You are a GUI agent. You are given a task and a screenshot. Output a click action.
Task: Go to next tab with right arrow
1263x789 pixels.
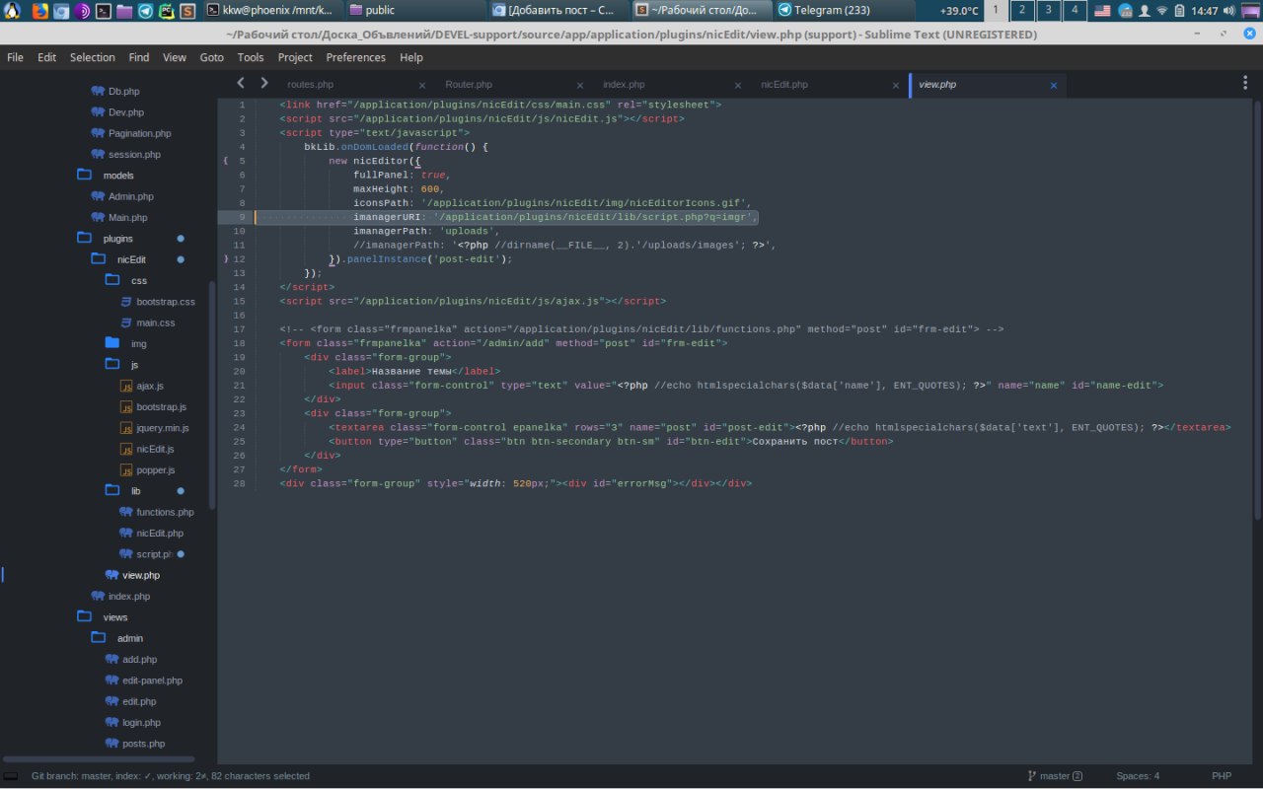point(263,84)
